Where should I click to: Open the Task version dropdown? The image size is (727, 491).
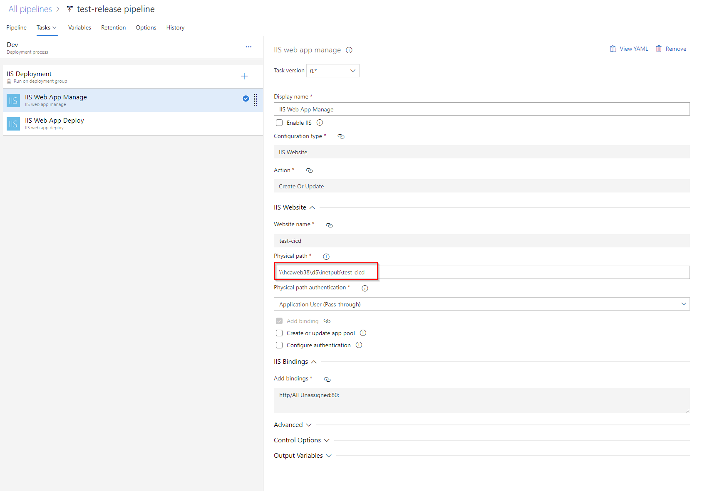coord(333,71)
